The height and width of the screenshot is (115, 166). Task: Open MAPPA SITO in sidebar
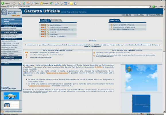pos(11,19)
